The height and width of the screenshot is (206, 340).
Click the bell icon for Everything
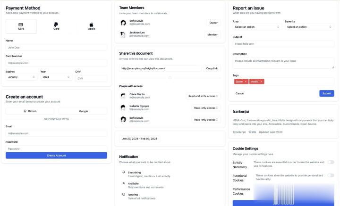click(124, 172)
